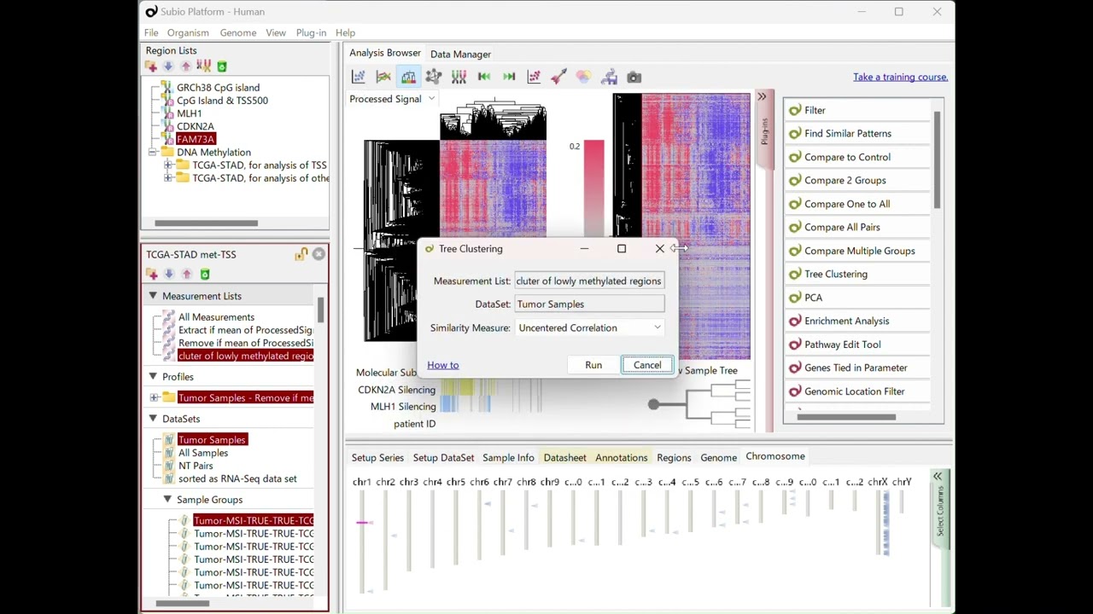Collapse the DNA Methylation folder
Image resolution: width=1093 pixels, height=614 pixels.
coord(152,152)
